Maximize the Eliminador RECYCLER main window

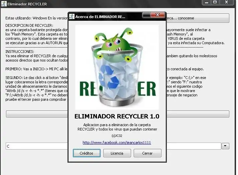pos(215,2)
